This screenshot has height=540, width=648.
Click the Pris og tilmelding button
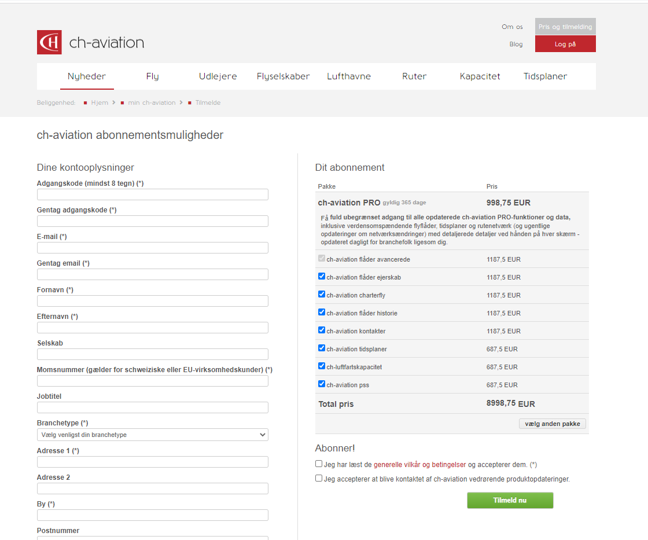click(x=565, y=27)
